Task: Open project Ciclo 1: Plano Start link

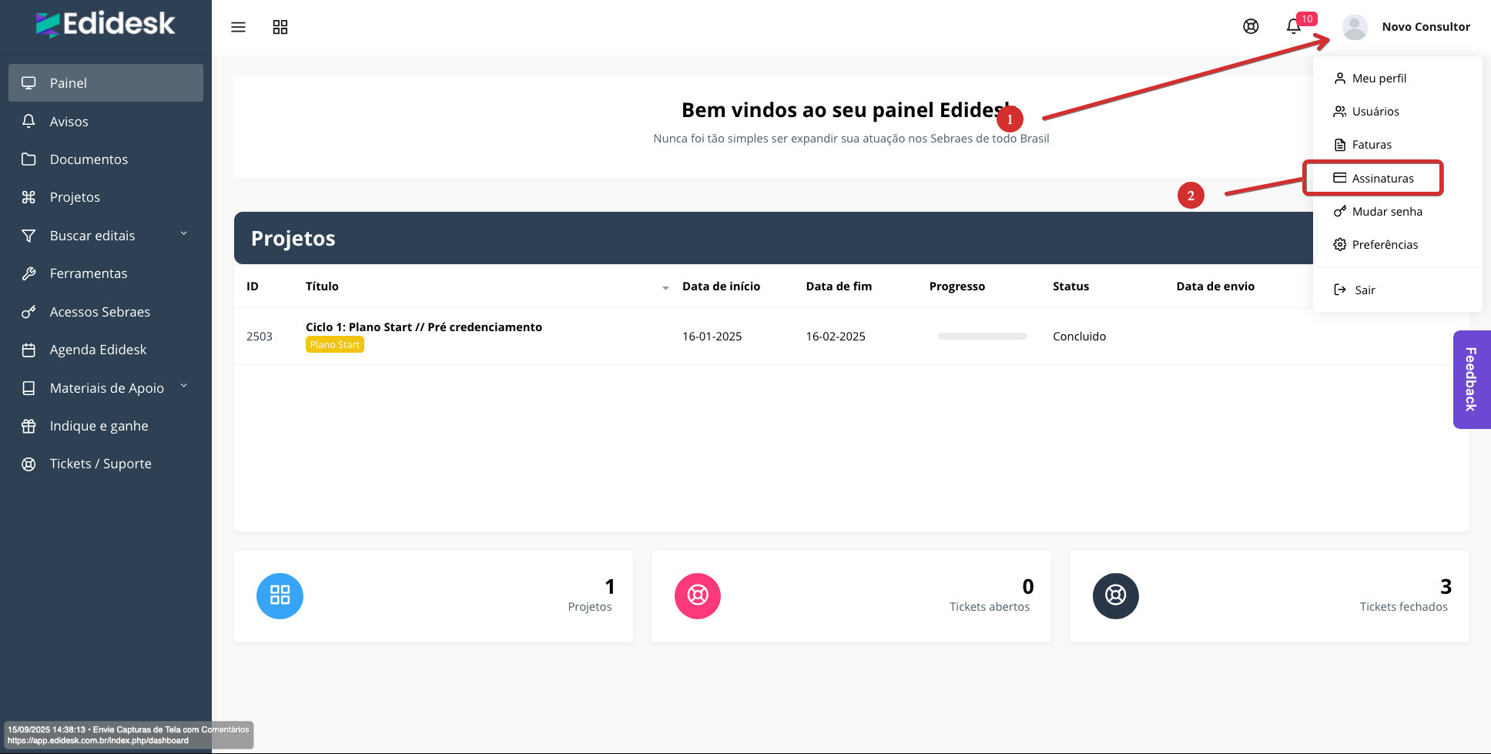Action: (x=424, y=327)
